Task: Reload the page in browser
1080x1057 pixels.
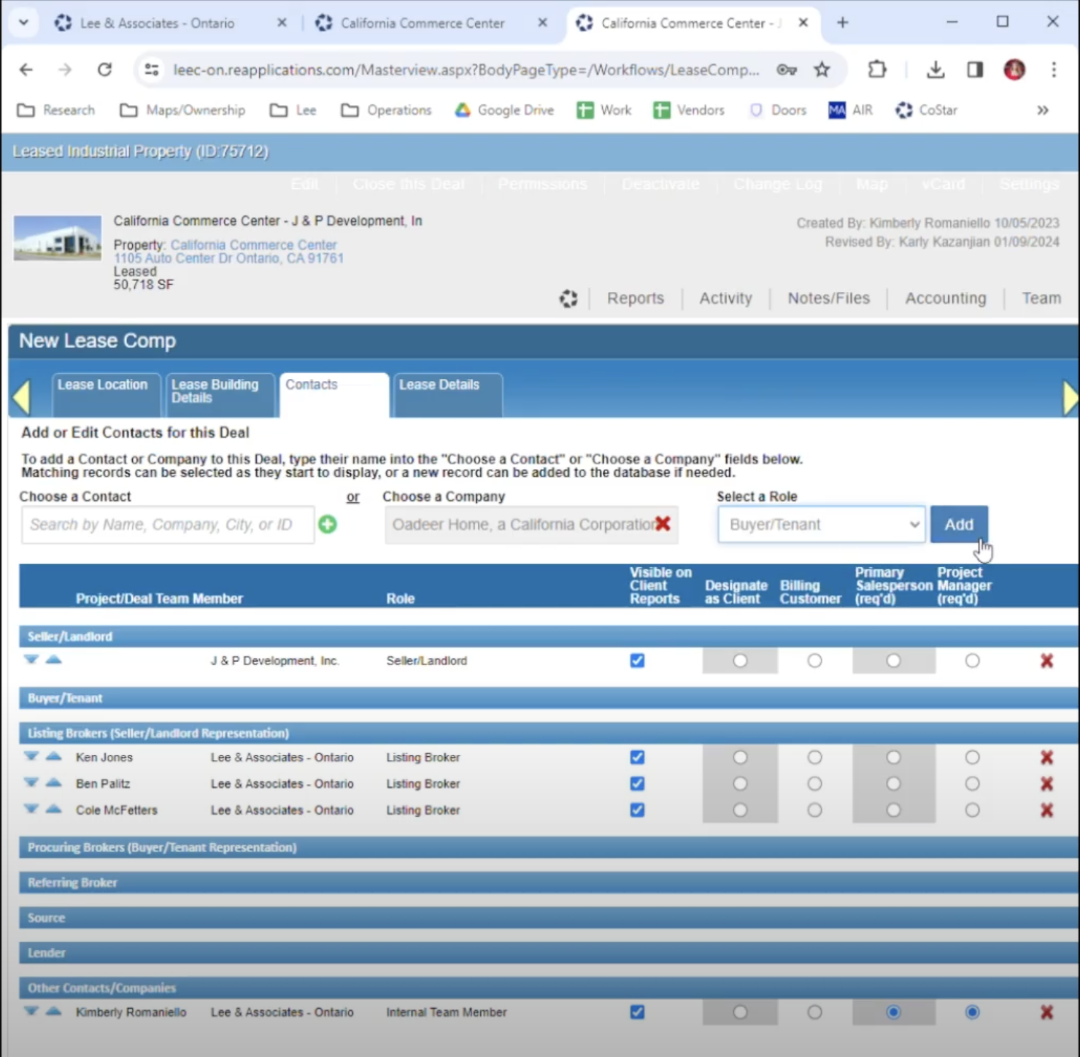Action: tap(105, 69)
